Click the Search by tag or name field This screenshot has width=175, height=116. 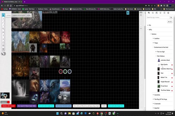point(158,17)
